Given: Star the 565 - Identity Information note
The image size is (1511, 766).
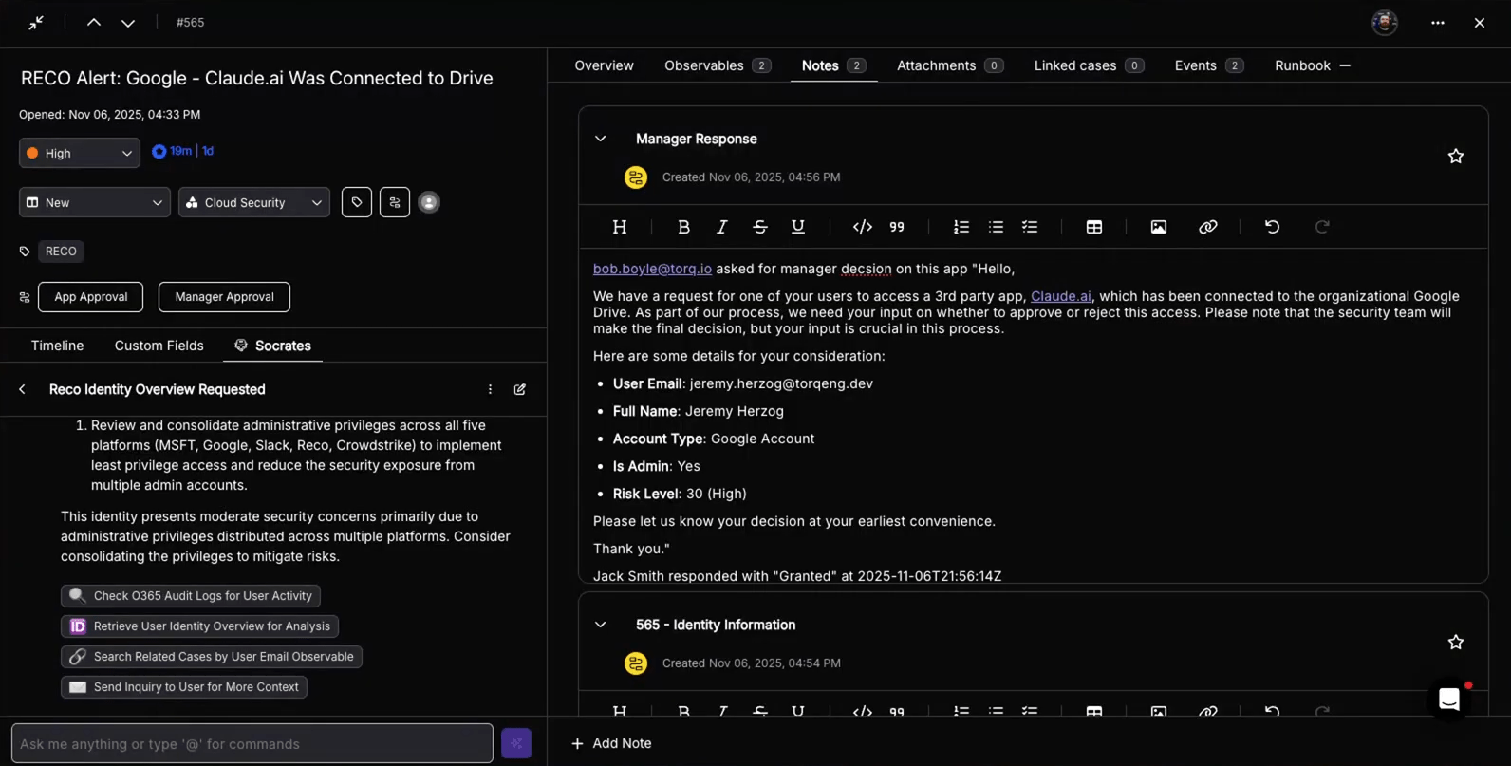Looking at the screenshot, I should [x=1455, y=643].
